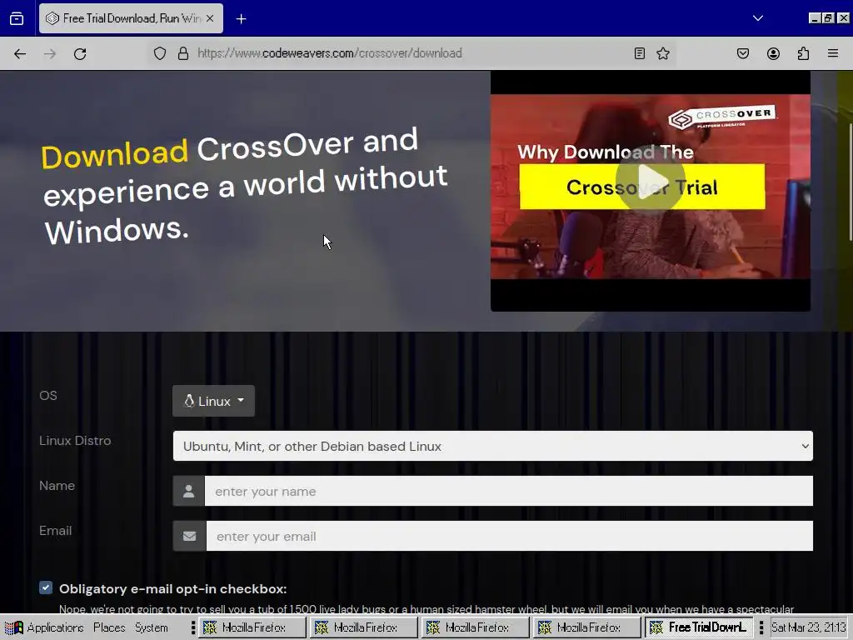
Task: Play the Why Download CrossOver Trial video
Action: pos(650,181)
